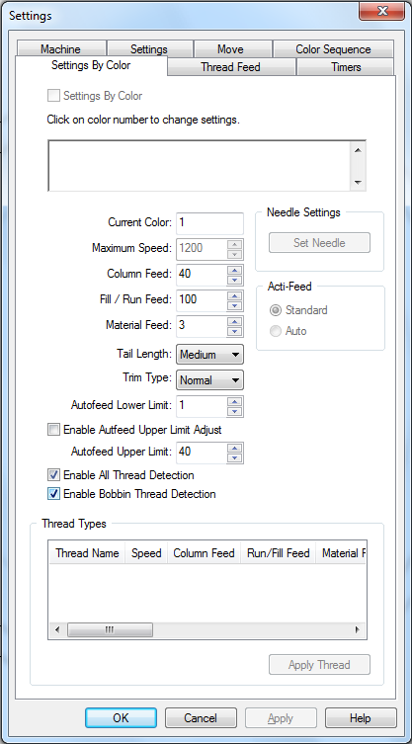Click the Apply Thread button
This screenshot has height=744, width=412.
pos(319,665)
